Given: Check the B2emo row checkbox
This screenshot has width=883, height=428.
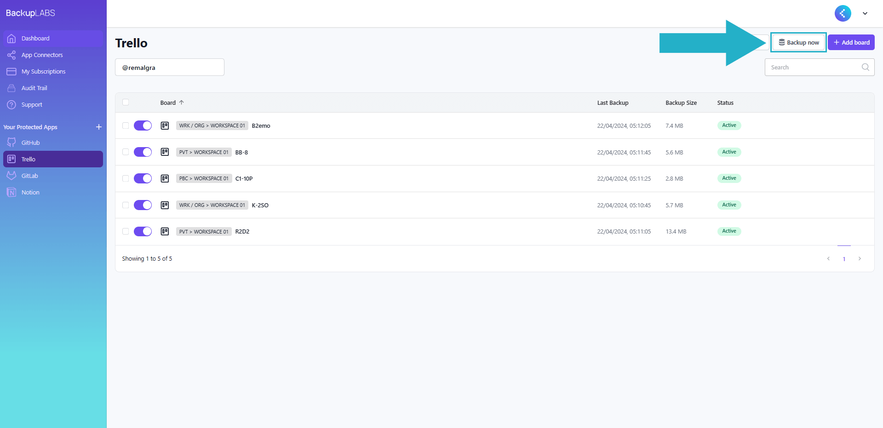Looking at the screenshot, I should pyautogui.click(x=126, y=126).
